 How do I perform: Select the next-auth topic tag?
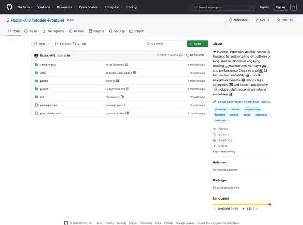pyautogui.click(x=221, y=120)
